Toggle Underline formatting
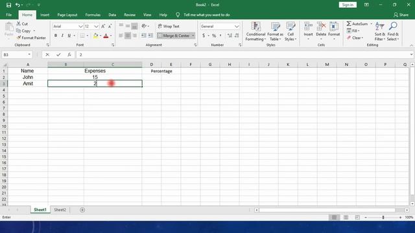 click(69, 36)
